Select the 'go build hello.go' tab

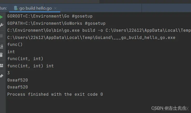(x=35, y=8)
